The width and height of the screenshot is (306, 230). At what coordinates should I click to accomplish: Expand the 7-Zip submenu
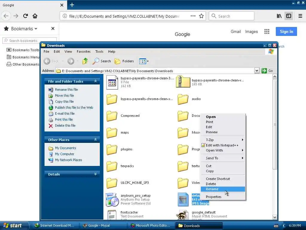(223, 140)
